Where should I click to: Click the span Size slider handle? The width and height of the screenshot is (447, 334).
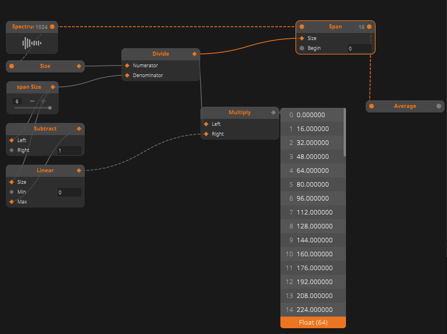50,108
